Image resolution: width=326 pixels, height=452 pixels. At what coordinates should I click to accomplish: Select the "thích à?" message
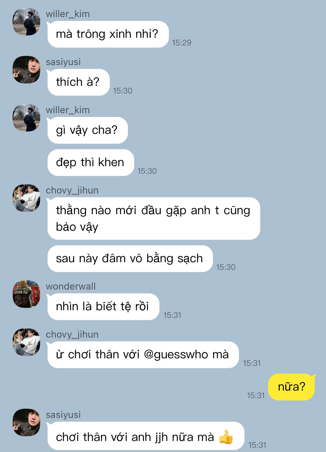(x=78, y=82)
